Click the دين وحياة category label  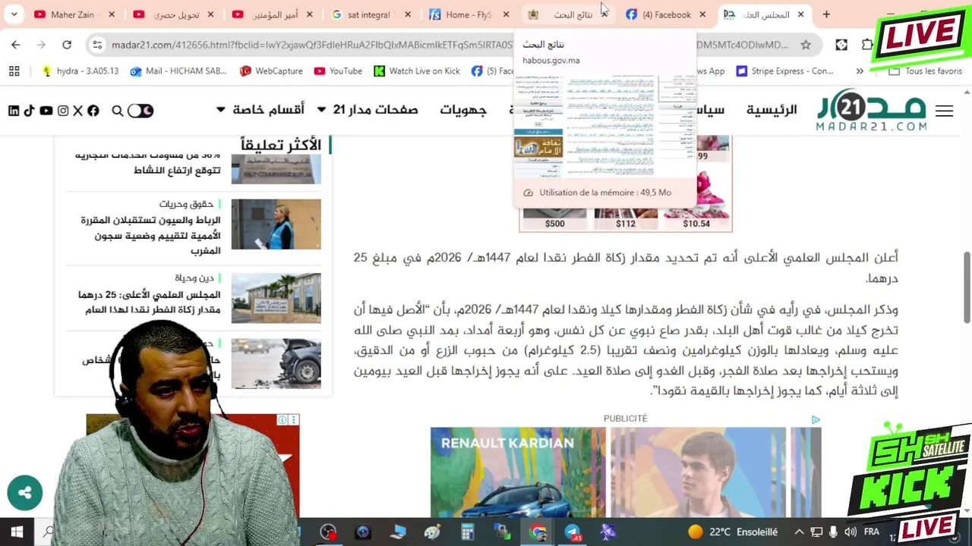pyautogui.click(x=195, y=278)
